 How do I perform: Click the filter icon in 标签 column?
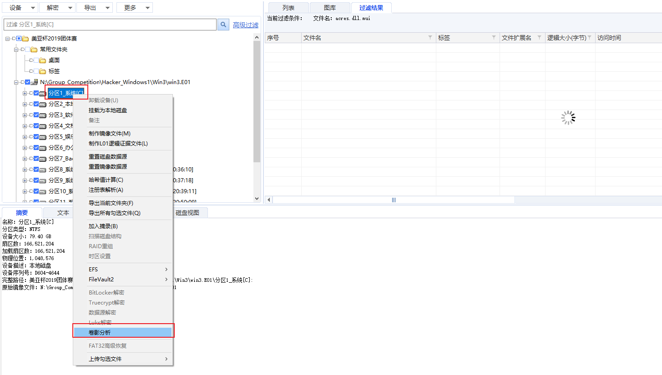pyautogui.click(x=494, y=38)
